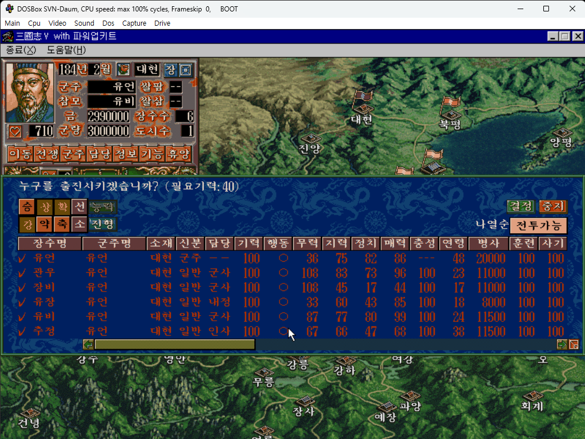Sort list by 충성 column header
The height and width of the screenshot is (439, 585).
click(x=424, y=244)
